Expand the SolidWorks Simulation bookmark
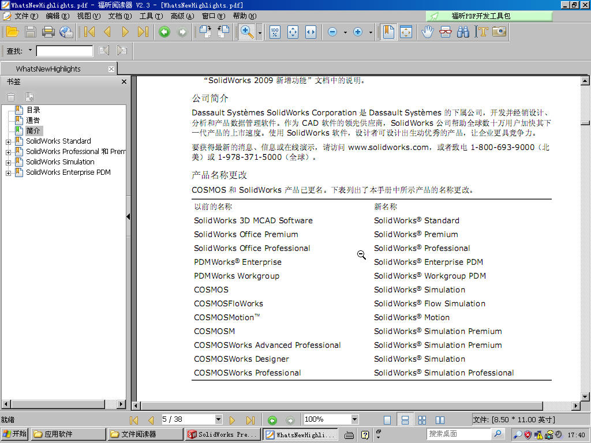591x443 pixels. (8, 163)
